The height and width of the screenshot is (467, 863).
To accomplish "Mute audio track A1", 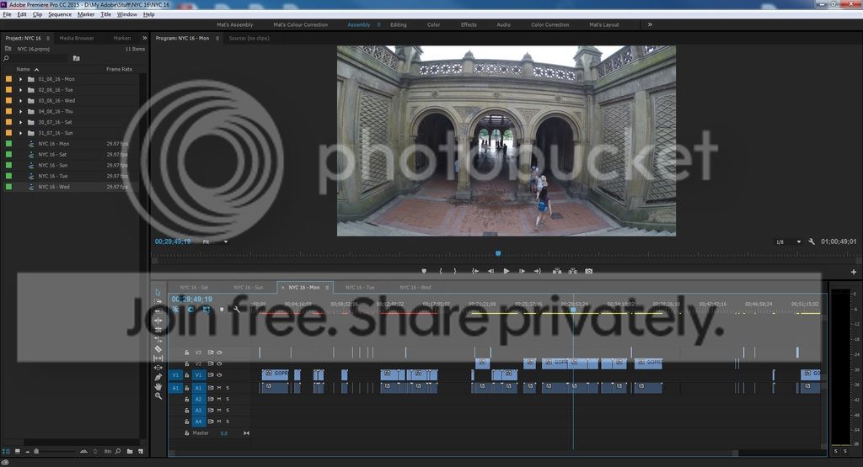I will pyautogui.click(x=218, y=387).
